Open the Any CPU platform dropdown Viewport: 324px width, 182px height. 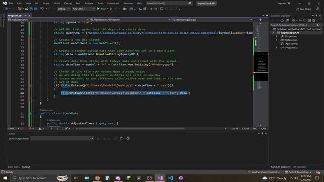[83, 9]
